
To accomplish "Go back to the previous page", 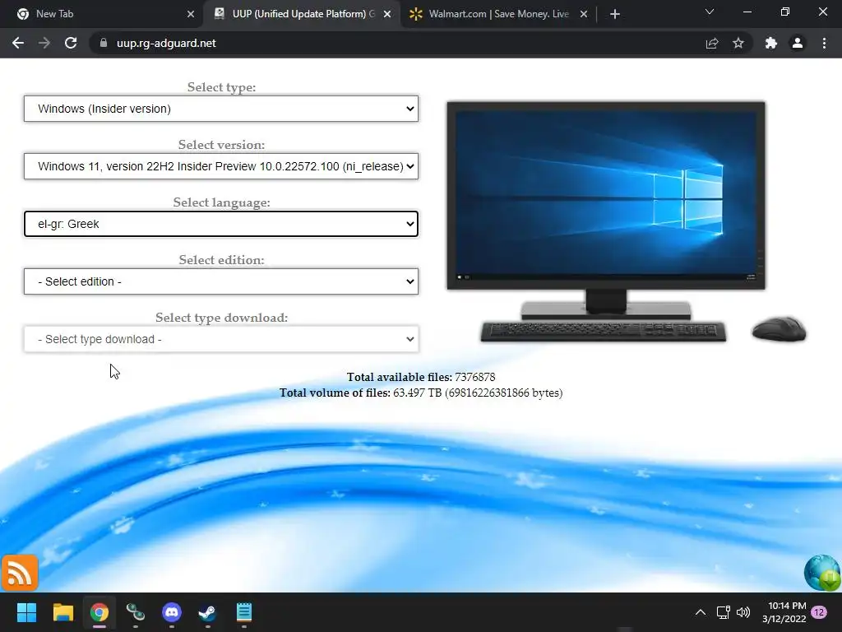I will point(18,43).
